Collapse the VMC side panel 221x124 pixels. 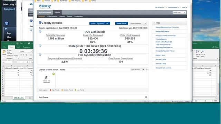(x=155, y=23)
